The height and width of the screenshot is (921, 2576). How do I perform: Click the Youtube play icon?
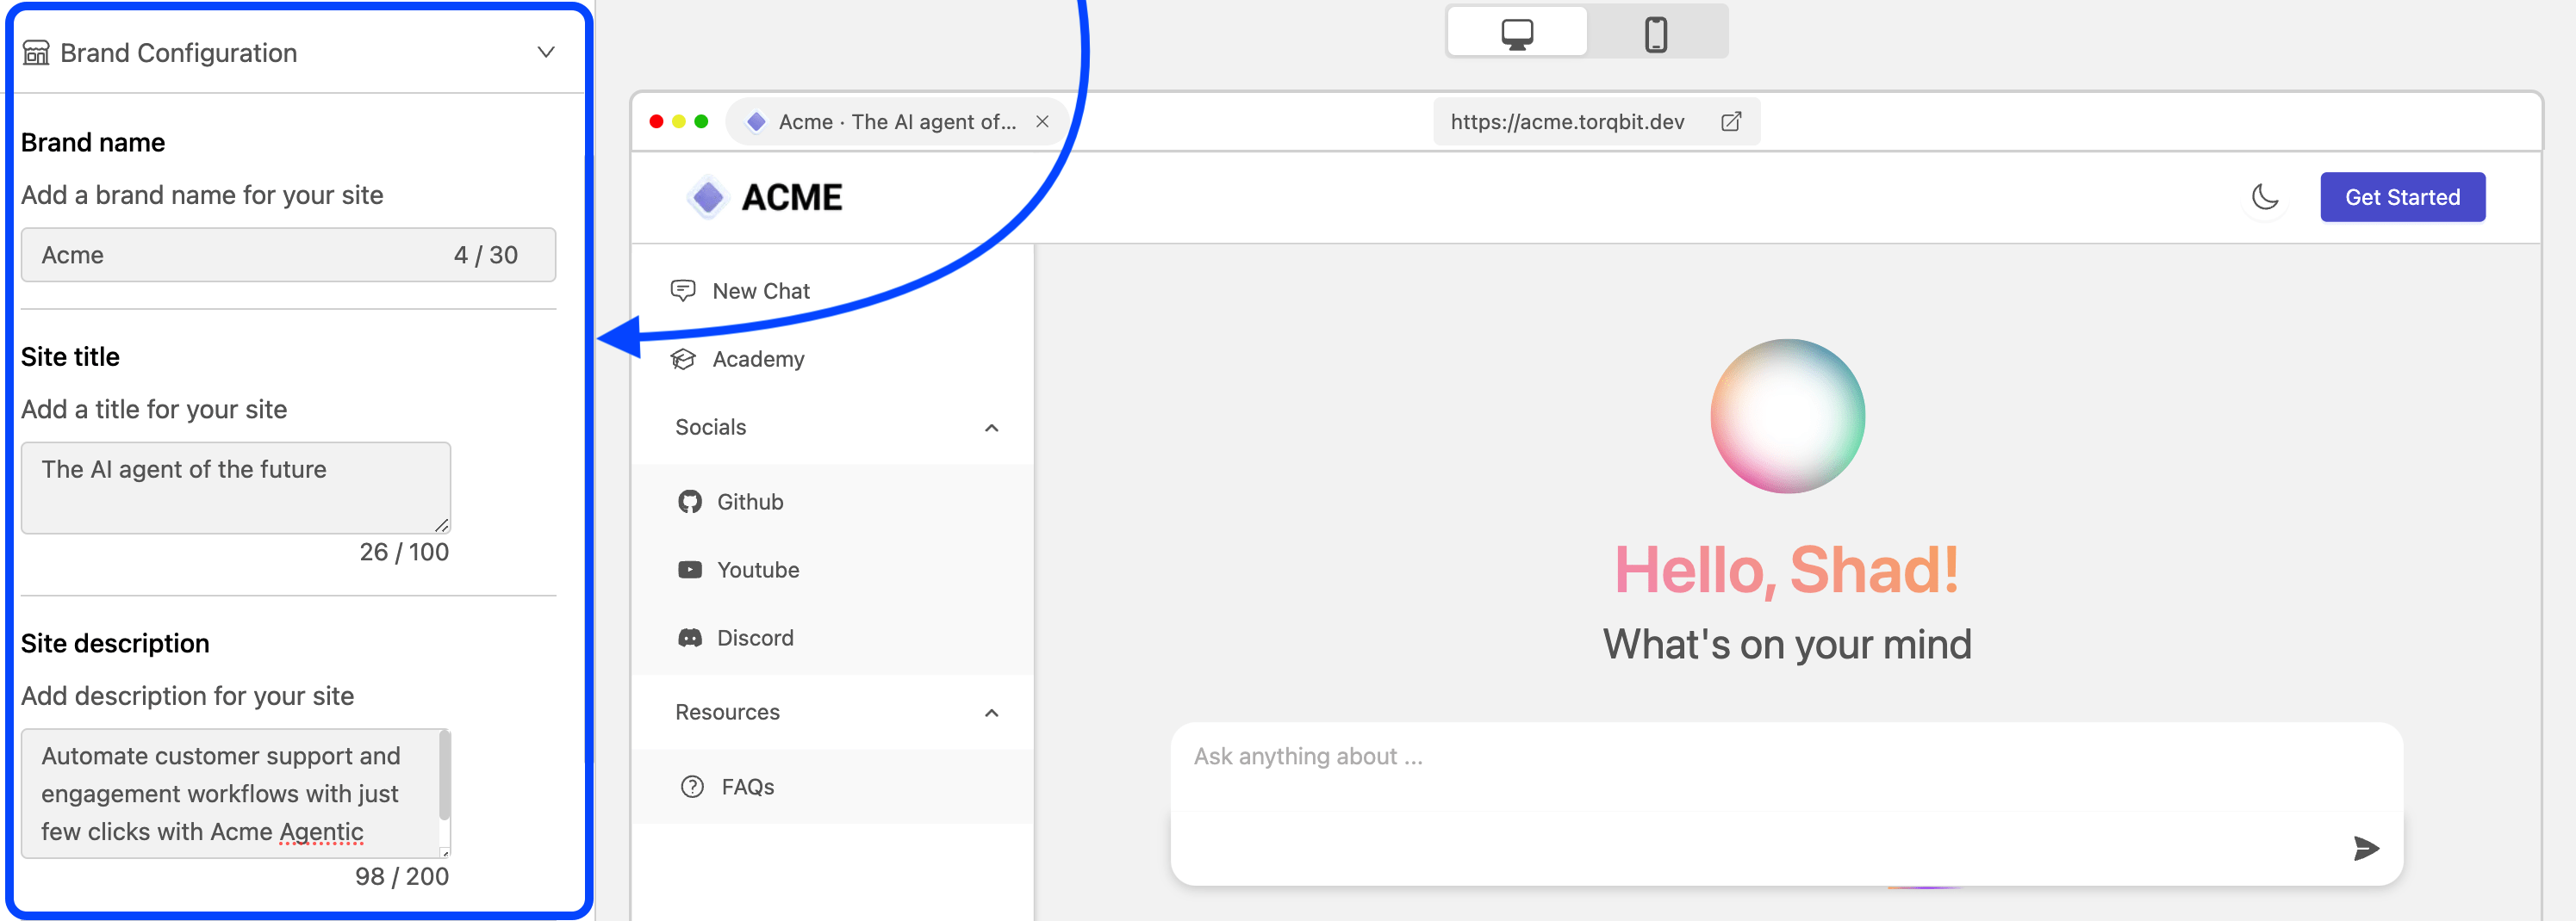(690, 569)
